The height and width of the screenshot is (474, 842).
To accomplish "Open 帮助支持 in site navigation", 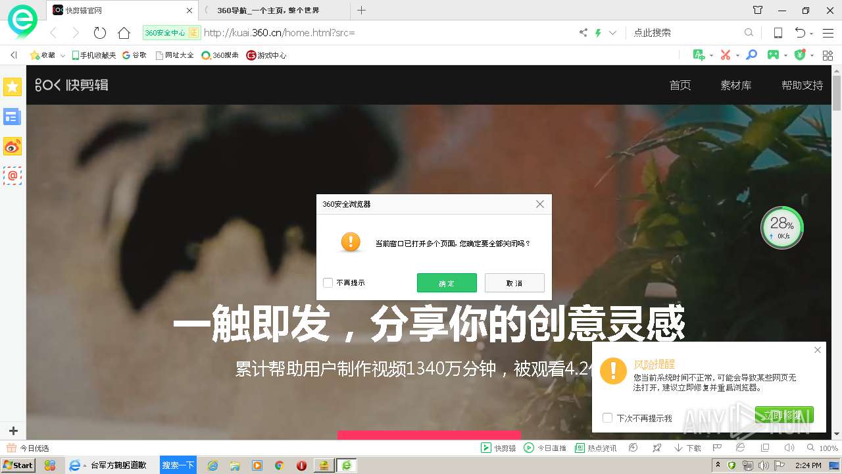I will tap(803, 85).
